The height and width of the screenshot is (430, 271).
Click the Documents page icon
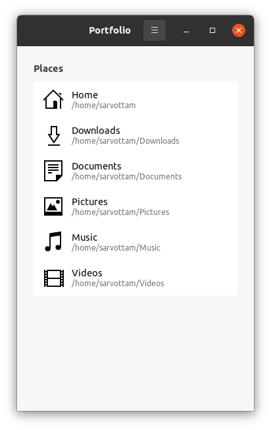pos(53,171)
